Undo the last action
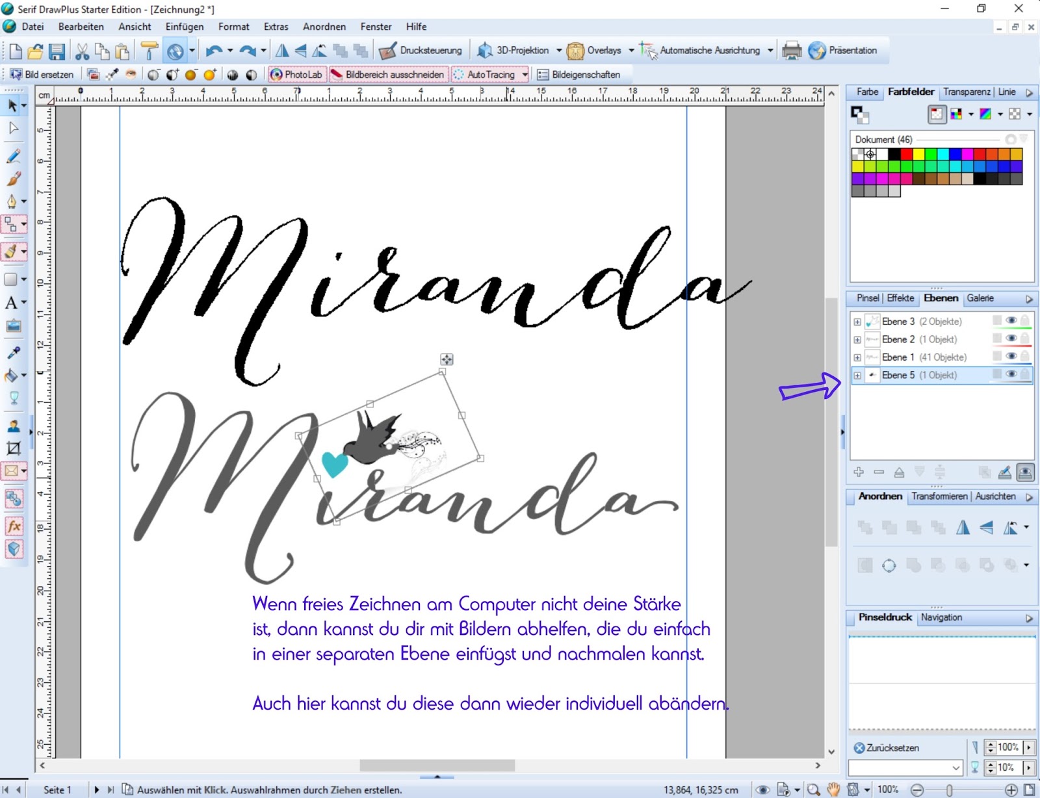This screenshot has width=1040, height=798. 214,51
